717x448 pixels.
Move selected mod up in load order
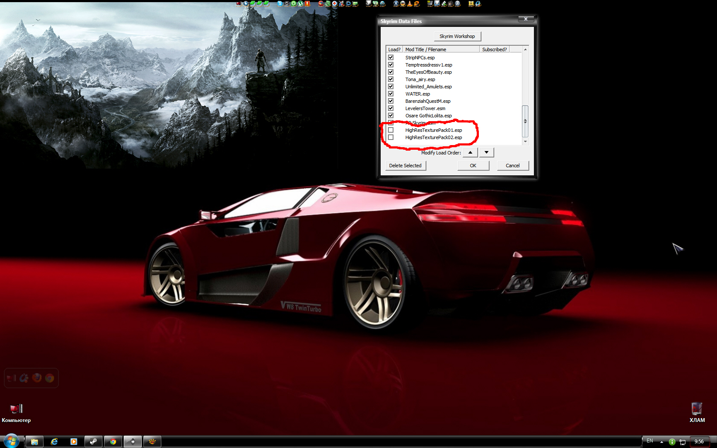coord(470,152)
